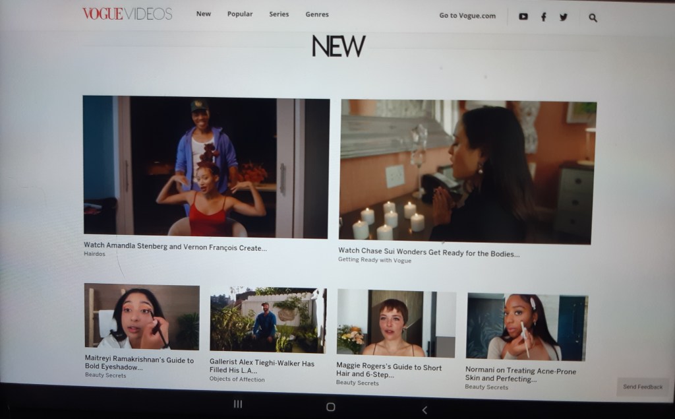
Task: Click the Facebook icon in header
Action: (543, 16)
